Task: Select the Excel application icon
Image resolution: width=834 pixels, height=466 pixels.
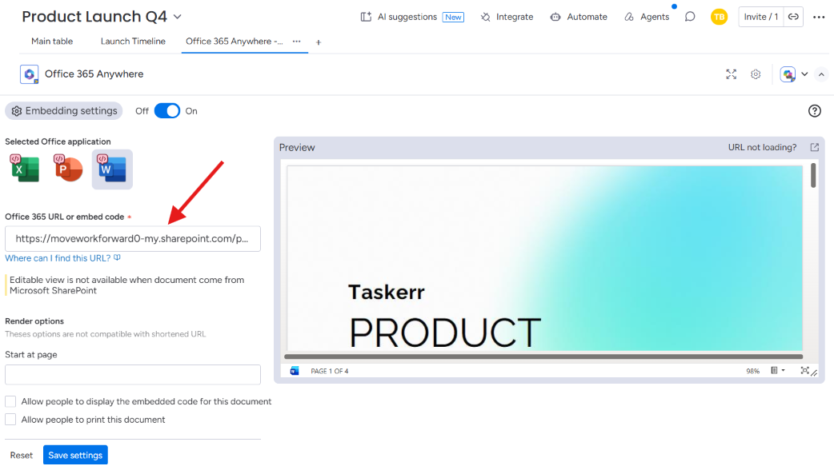Action: coord(25,169)
